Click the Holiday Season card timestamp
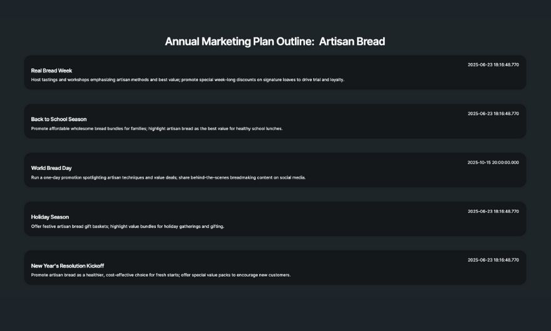 (493, 211)
